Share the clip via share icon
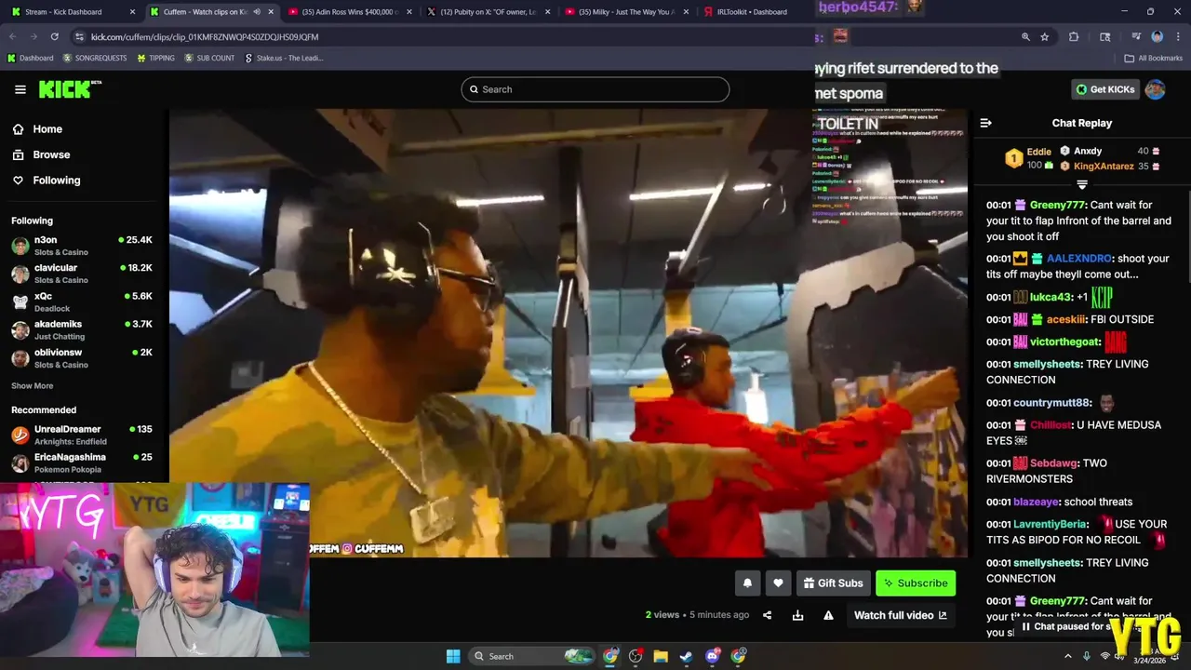The image size is (1191, 670). (768, 615)
